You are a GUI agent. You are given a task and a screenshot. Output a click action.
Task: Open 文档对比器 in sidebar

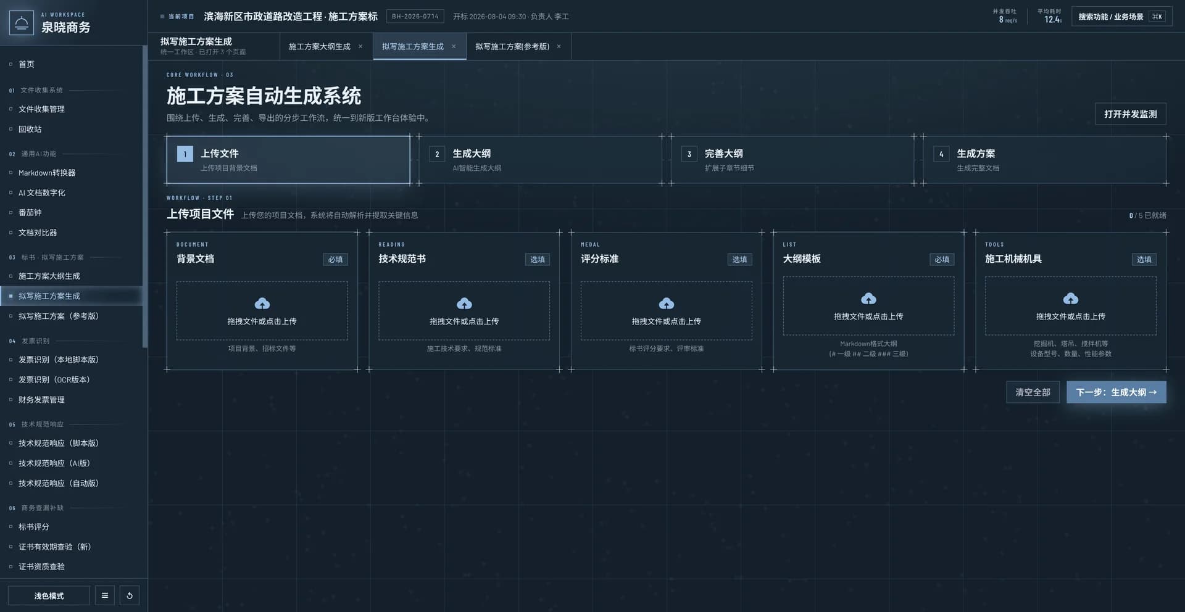(71, 233)
